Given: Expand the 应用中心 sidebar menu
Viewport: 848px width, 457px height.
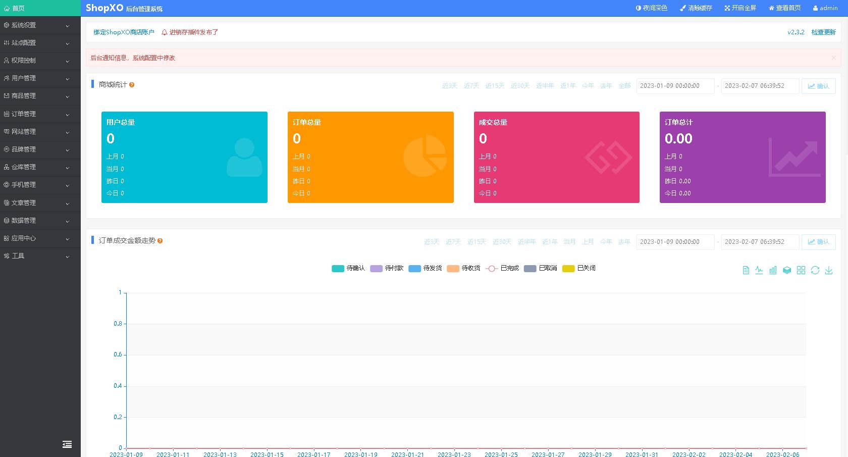Looking at the screenshot, I should [x=40, y=238].
